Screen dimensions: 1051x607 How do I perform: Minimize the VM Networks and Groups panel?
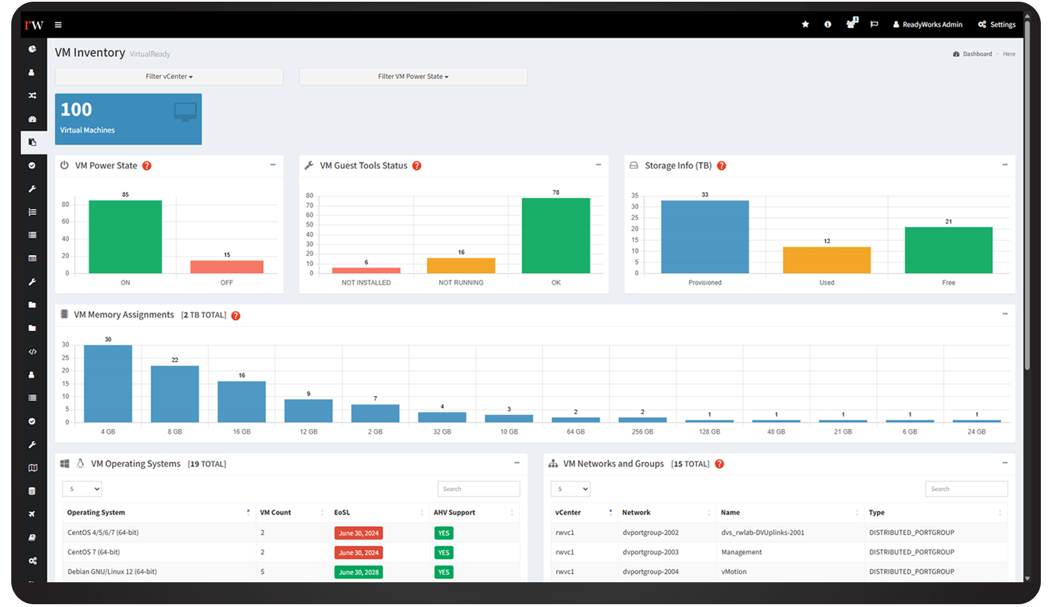tap(1004, 463)
